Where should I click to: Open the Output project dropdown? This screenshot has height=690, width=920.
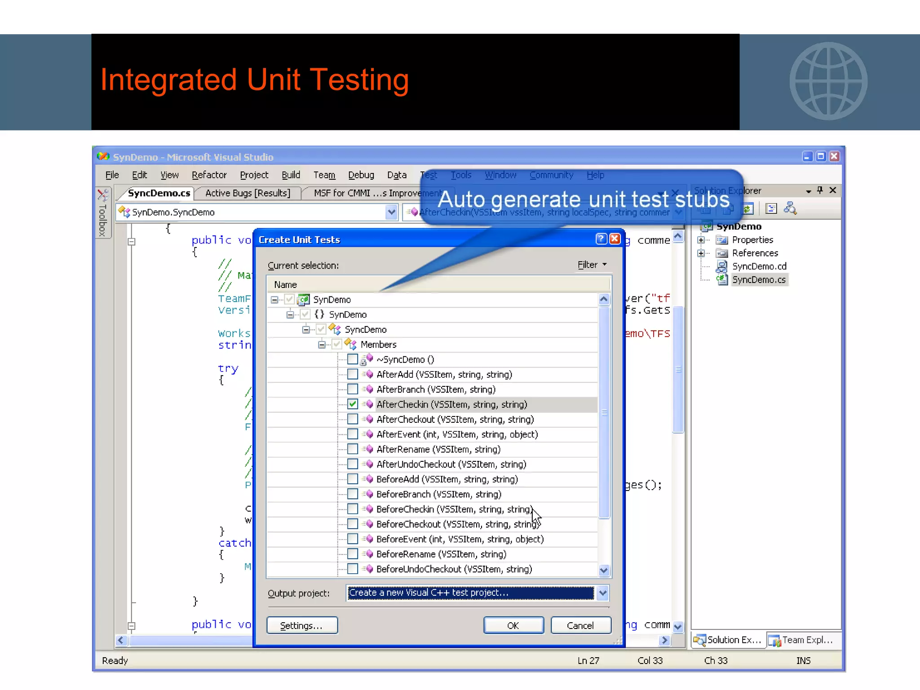point(603,593)
